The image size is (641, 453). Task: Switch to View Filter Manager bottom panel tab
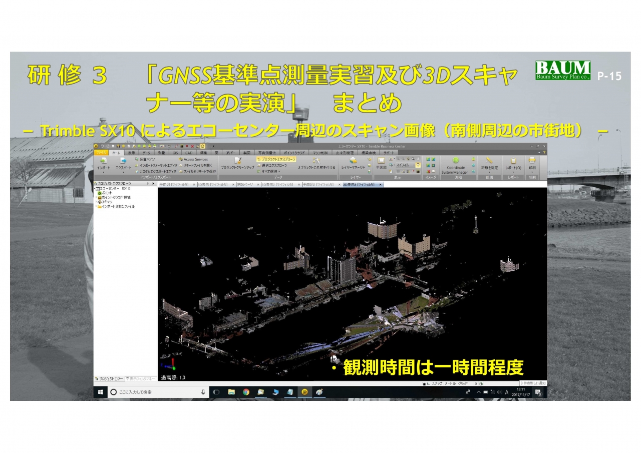point(141,378)
